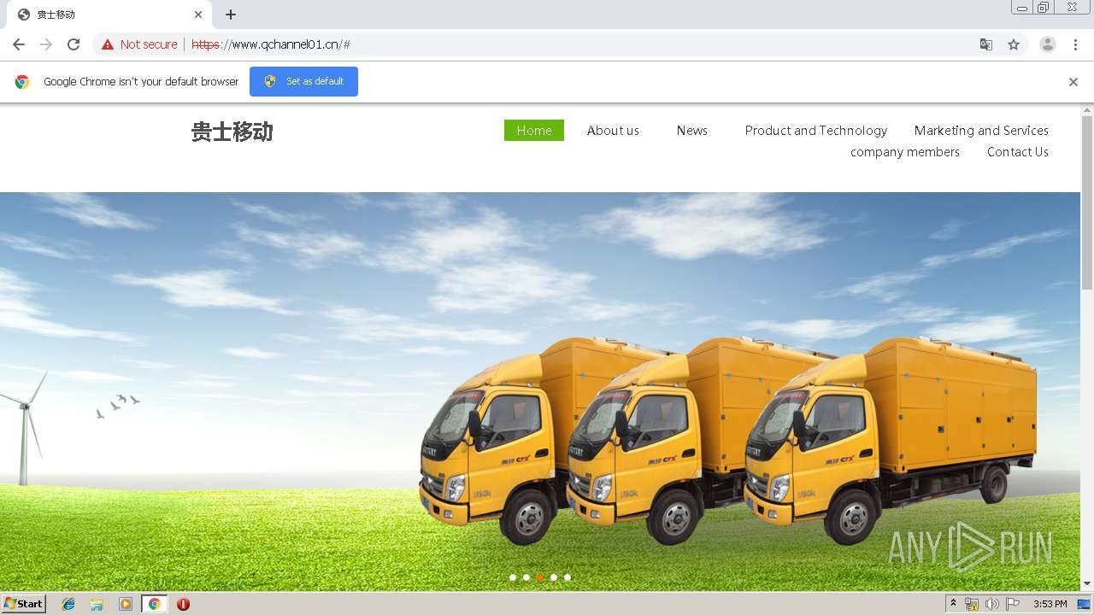The height and width of the screenshot is (615, 1094).
Task: Open the network status tray icon
Action: tap(972, 604)
